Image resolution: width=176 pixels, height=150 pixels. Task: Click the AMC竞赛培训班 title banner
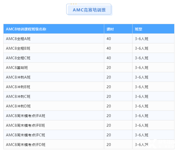coord(89,10)
